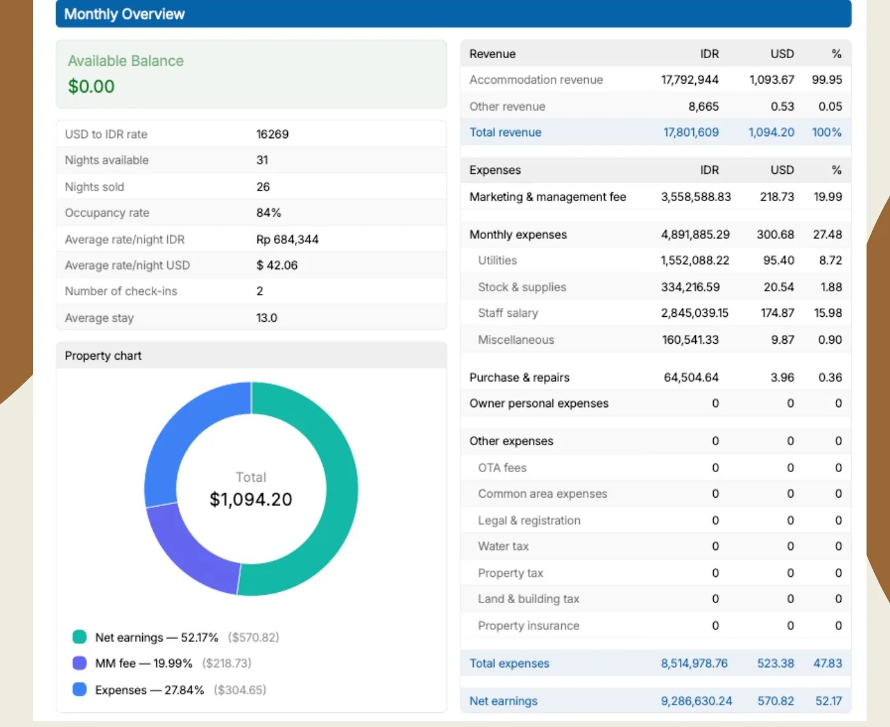890x727 pixels.
Task: Click the Utilities expense row
Action: pyautogui.click(x=656, y=261)
